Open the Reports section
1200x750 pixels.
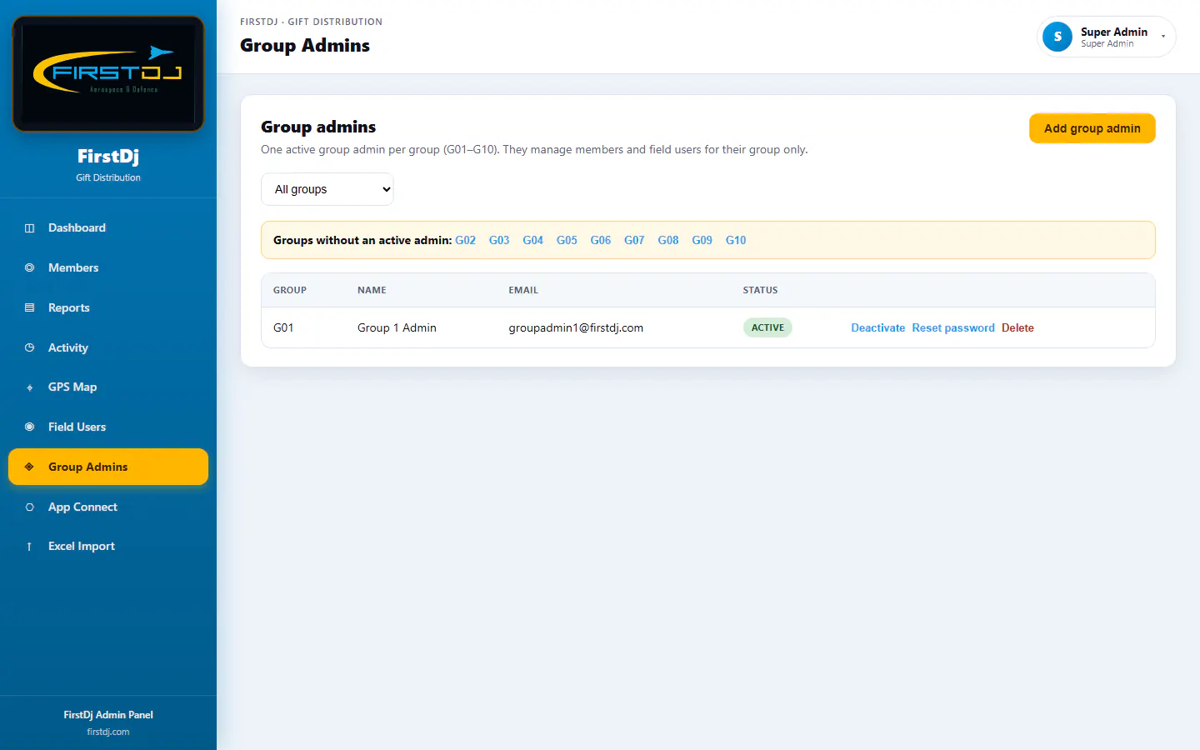[108, 308]
